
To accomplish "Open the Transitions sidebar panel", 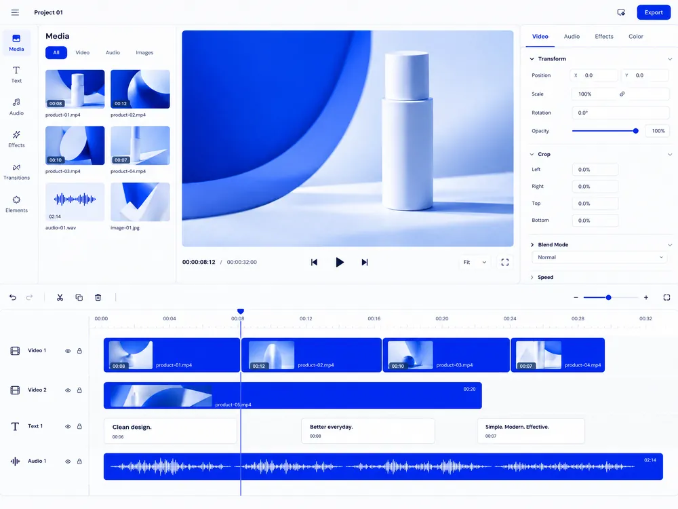I will click(16, 172).
